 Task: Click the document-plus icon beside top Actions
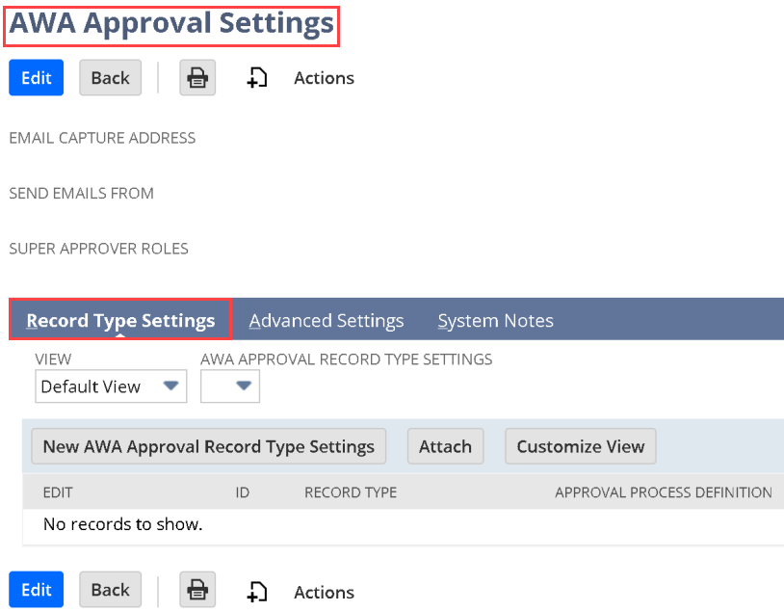(257, 78)
